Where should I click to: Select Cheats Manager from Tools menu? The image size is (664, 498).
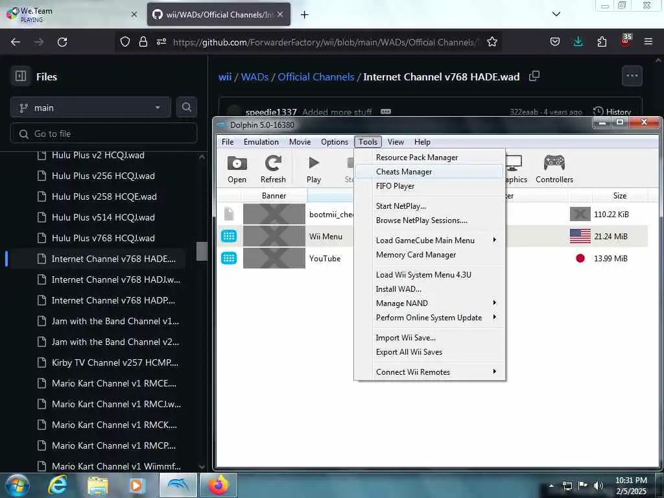(x=430, y=171)
